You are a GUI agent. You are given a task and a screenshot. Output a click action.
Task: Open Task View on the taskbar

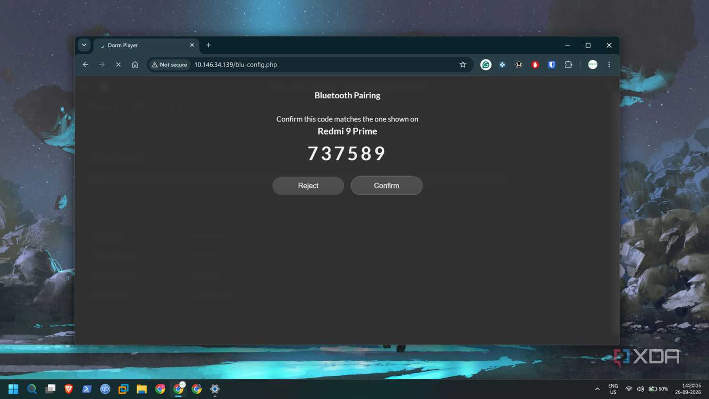tap(50, 389)
